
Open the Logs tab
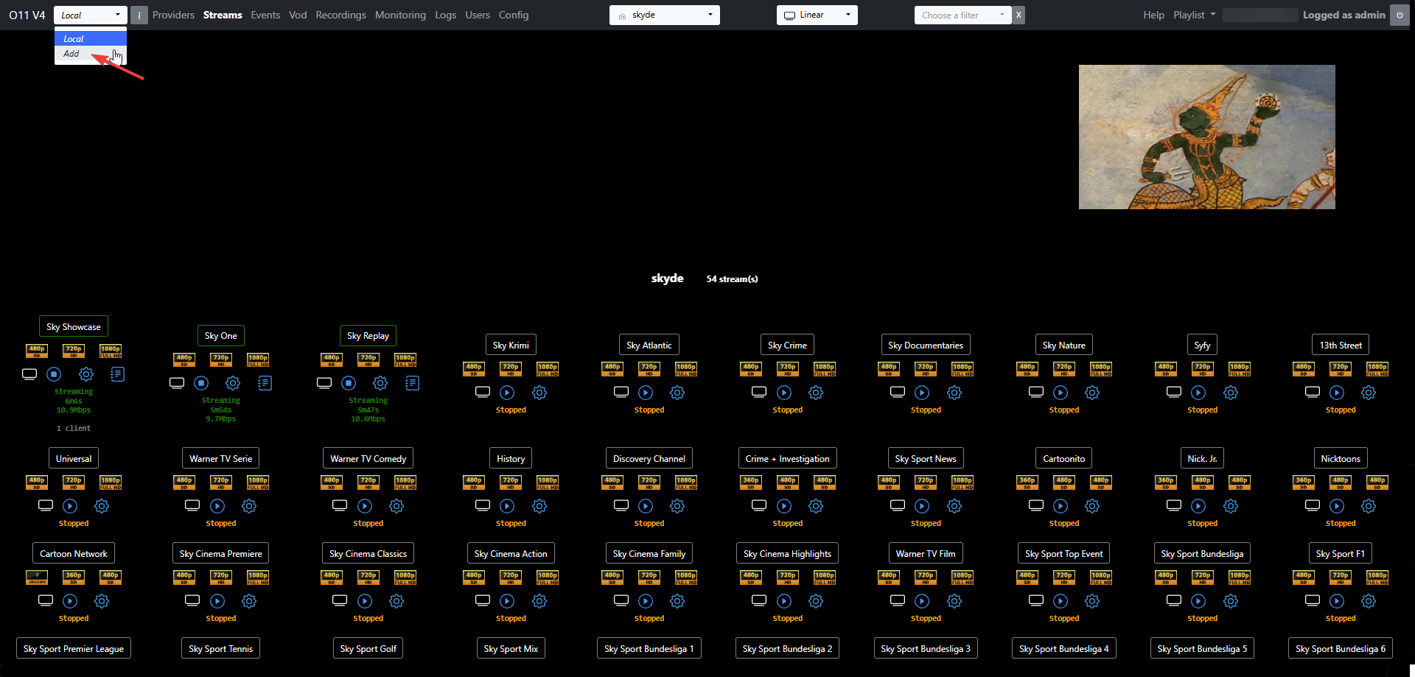point(445,15)
